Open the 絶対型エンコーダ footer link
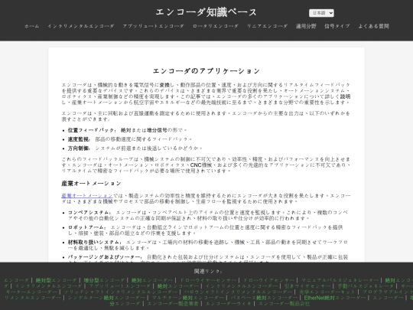This screenshot has width=413, height=310. (56, 280)
